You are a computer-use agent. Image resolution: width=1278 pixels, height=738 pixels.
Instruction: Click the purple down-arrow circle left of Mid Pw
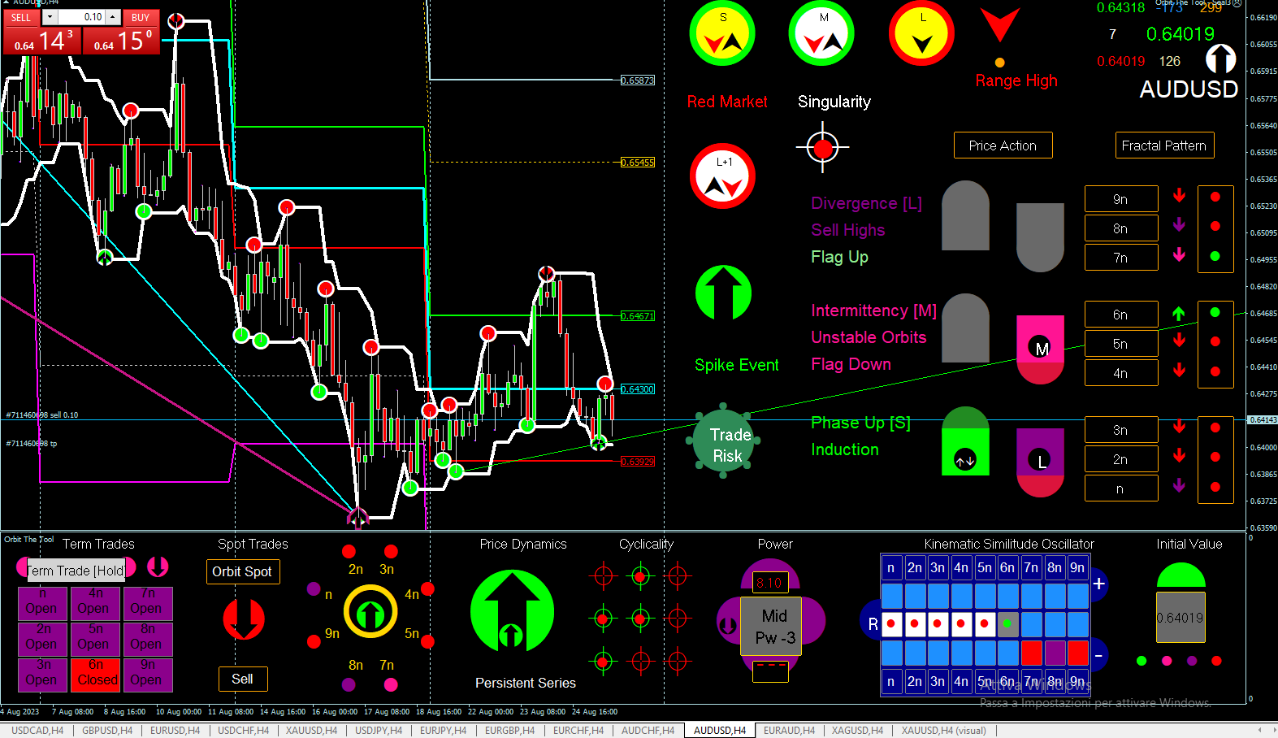pyautogui.click(x=728, y=625)
